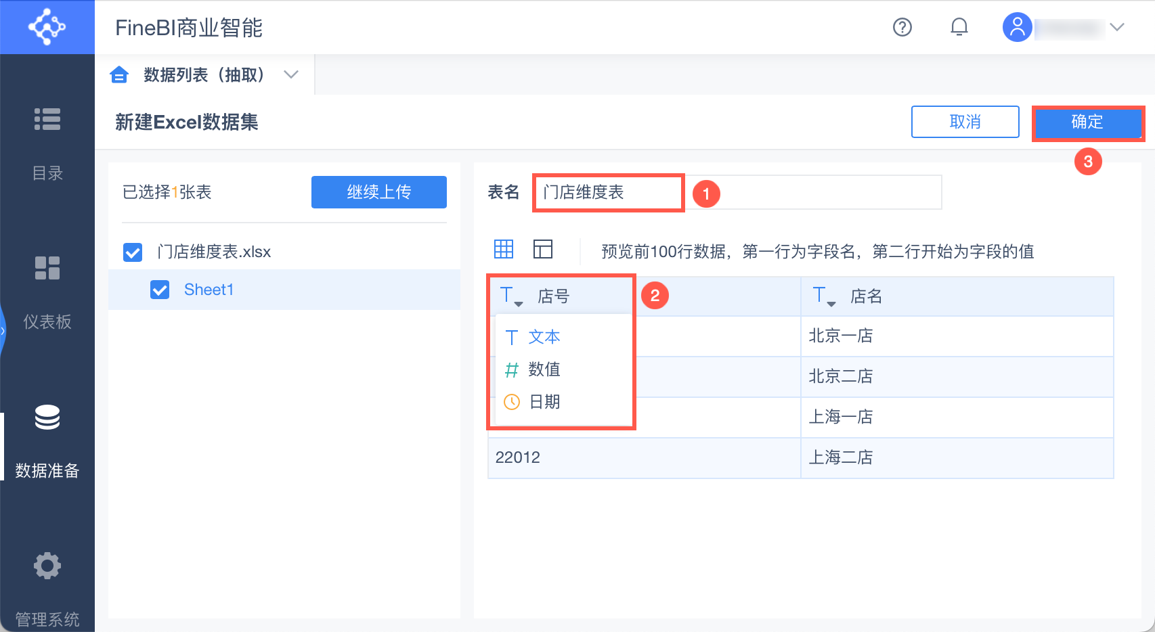Switch to grid table preview icon

504,249
